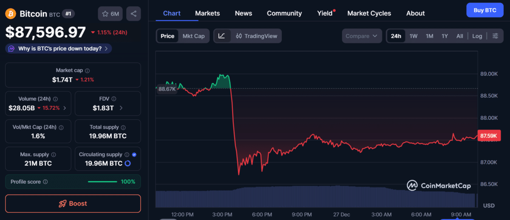Viewport: 510px width, 220px height.
Task: Click the 87.59K current price tag
Action: point(489,135)
